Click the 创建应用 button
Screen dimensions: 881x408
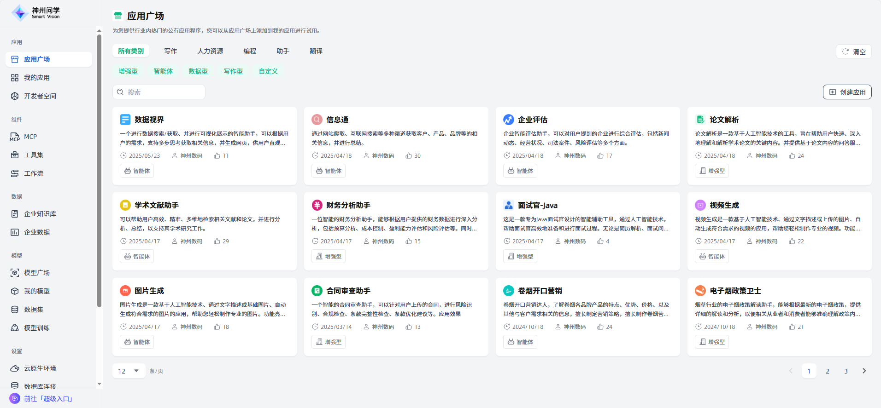click(x=847, y=92)
